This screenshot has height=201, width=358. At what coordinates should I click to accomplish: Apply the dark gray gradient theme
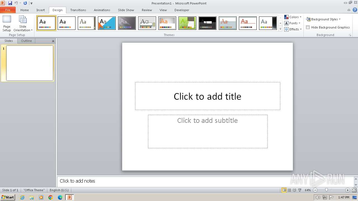(127, 23)
